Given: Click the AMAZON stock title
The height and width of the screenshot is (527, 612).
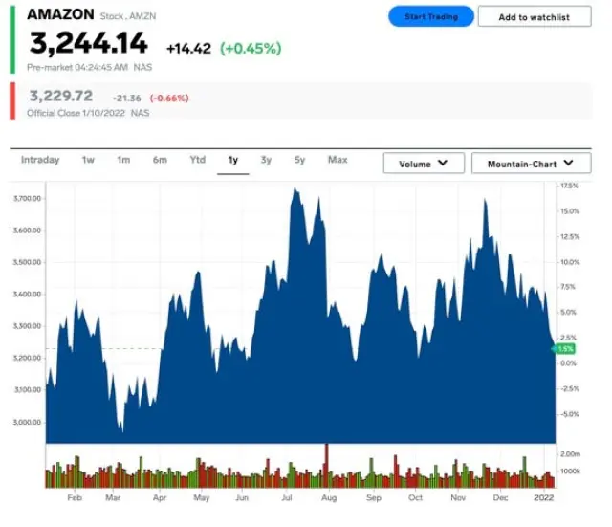Looking at the screenshot, I should (x=60, y=14).
